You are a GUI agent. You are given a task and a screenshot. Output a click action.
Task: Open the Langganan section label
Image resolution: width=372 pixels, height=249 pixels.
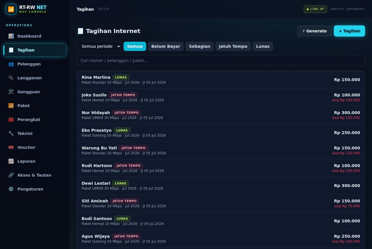tap(30, 78)
